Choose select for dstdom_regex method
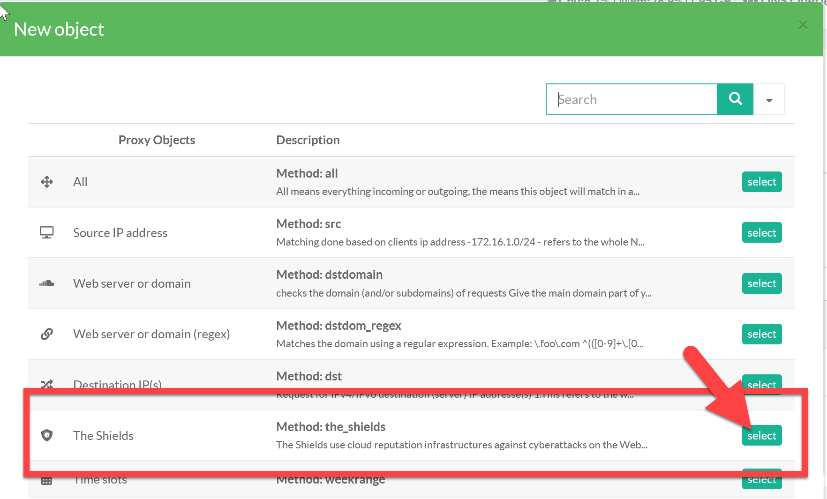 (x=761, y=334)
